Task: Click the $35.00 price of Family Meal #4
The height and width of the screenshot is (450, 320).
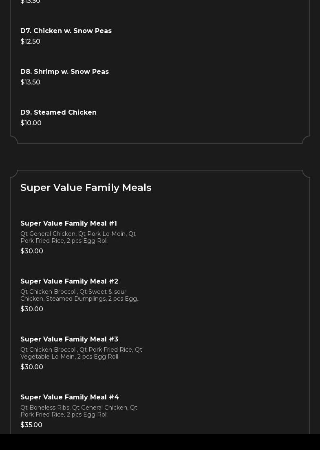Action: click(31, 425)
